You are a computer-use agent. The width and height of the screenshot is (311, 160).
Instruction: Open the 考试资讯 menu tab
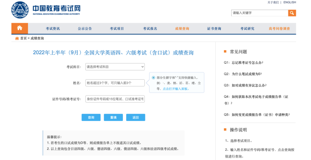click(53, 29)
